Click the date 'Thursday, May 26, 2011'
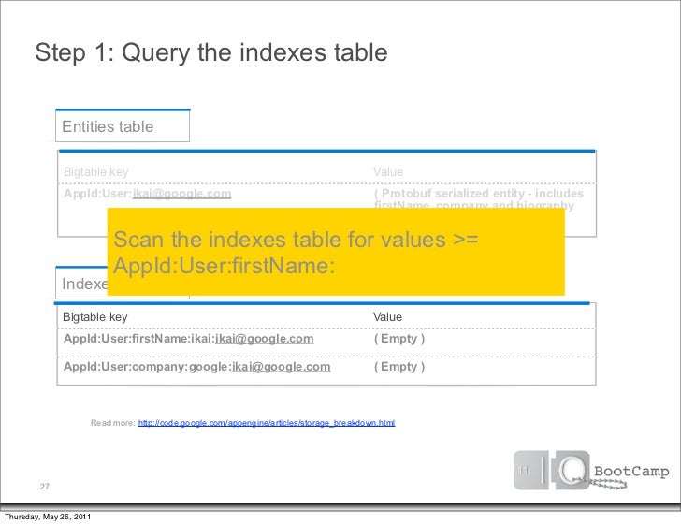The height and width of the screenshot is (525, 681). point(48,517)
